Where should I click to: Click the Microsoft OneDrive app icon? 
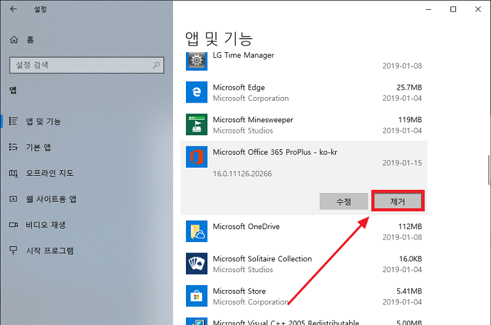coord(196,231)
